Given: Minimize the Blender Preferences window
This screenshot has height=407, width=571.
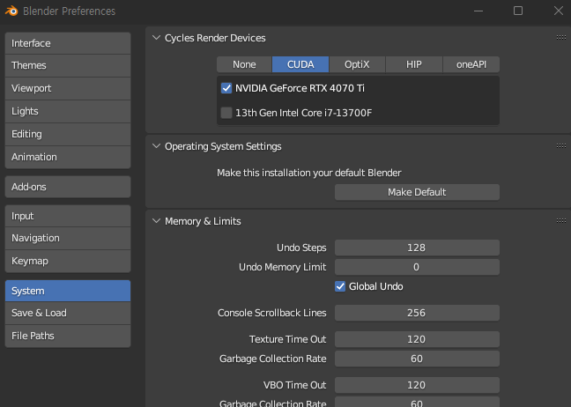Looking at the screenshot, I should pyautogui.click(x=478, y=11).
